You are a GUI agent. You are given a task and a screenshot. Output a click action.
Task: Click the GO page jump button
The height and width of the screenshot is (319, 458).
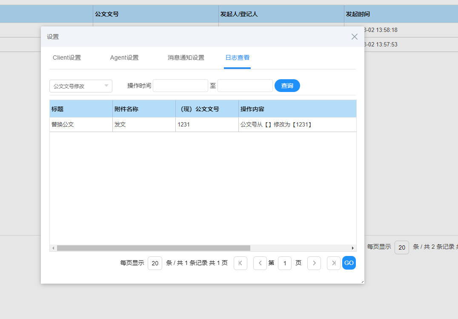click(x=349, y=263)
